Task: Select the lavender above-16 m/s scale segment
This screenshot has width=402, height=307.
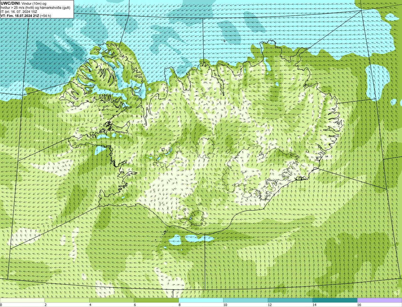Action: 380,300
